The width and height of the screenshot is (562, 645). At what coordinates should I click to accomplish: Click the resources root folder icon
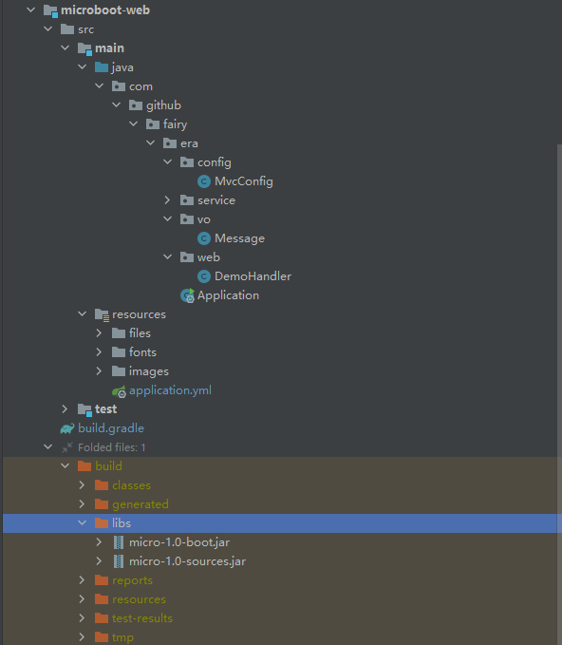tap(102, 314)
